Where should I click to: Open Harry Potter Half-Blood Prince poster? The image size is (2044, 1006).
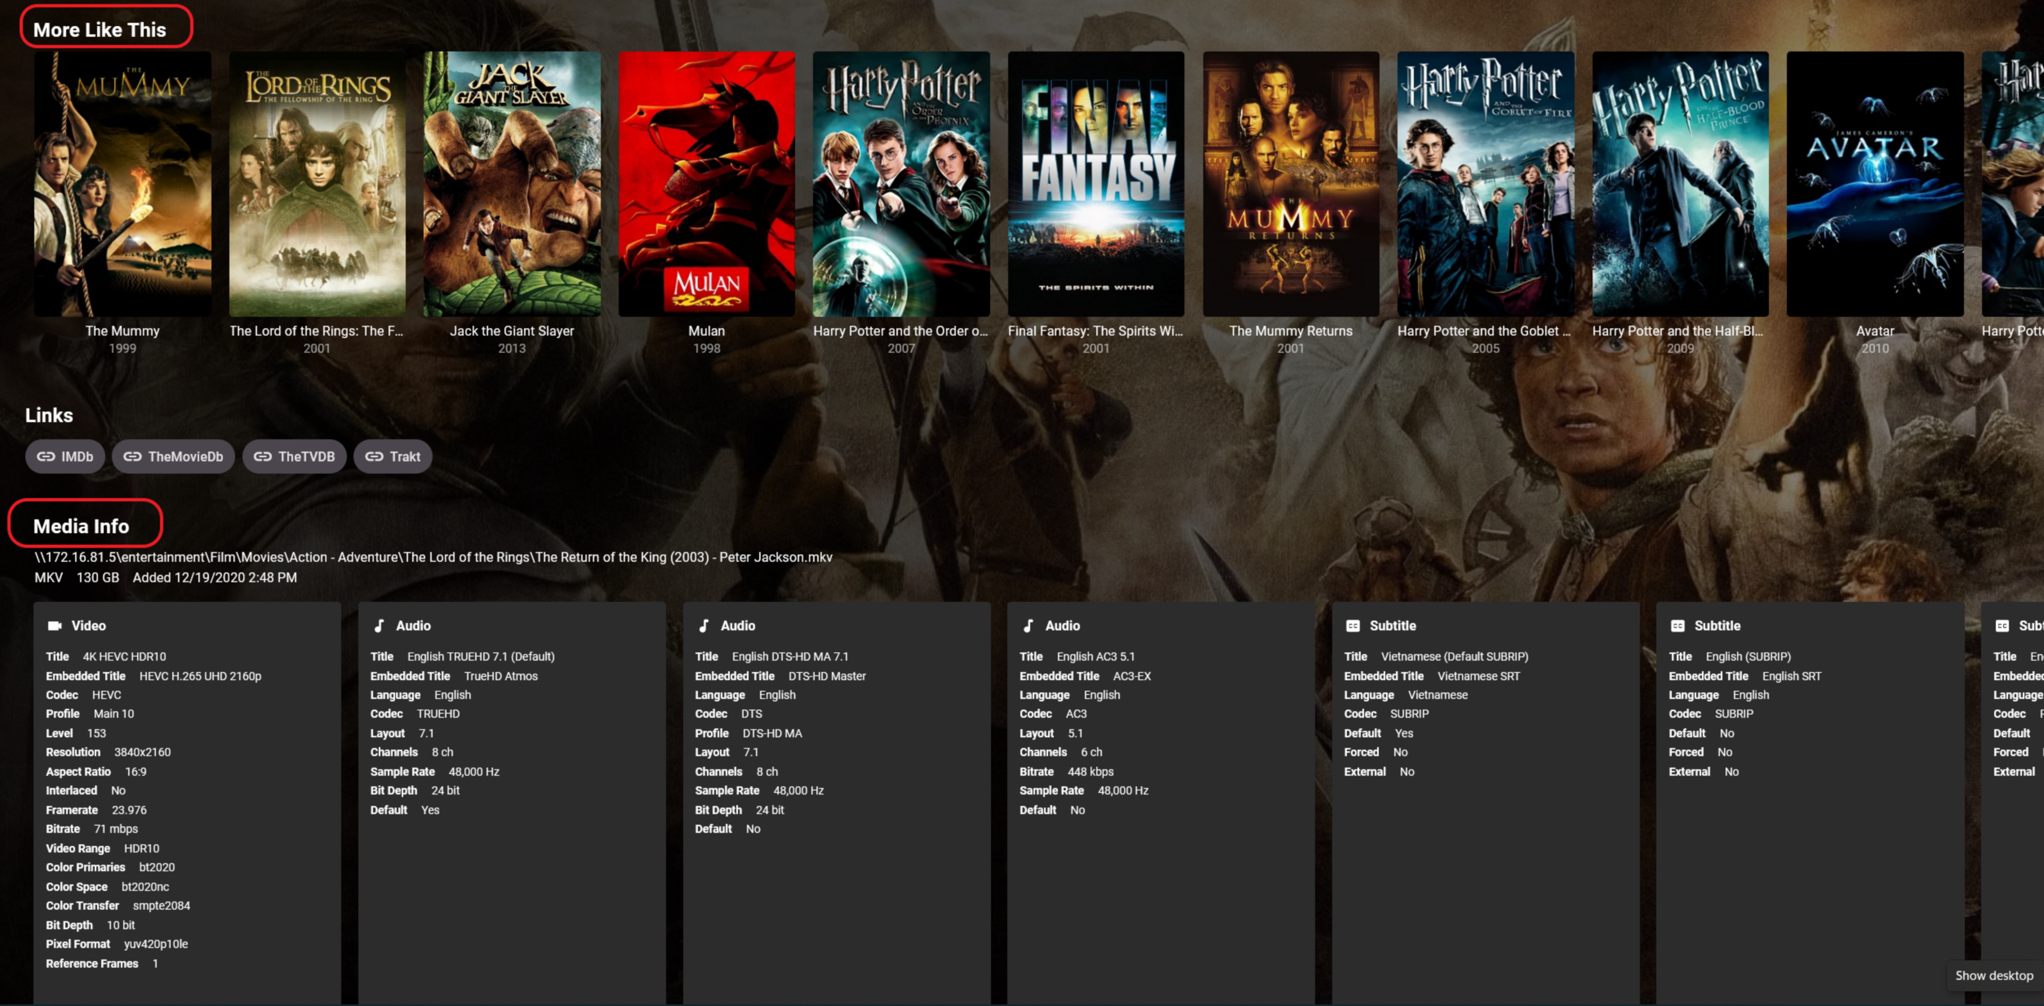coord(1681,184)
